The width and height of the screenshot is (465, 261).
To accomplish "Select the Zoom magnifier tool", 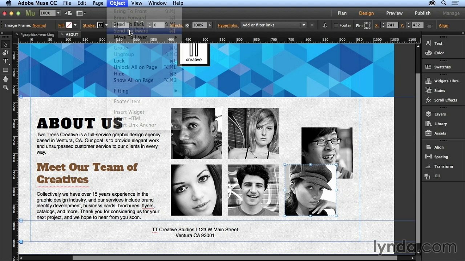I will 5,87.
